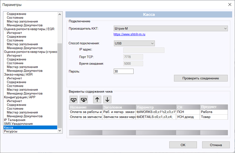Expand the Способ подключения USB dropdown

coord(134,43)
